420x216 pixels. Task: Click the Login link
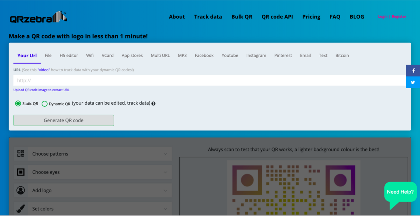click(x=383, y=17)
